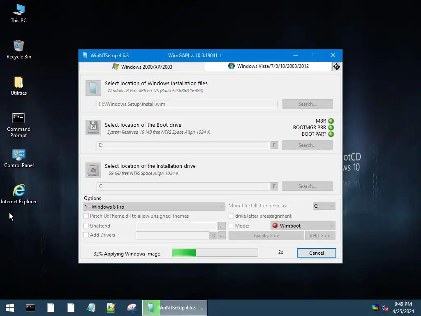
Task: Launch Internet Explorer desktop icon
Action: tap(19, 194)
